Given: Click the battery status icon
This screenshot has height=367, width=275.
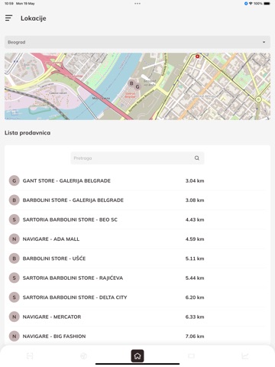Looking at the screenshot, I should pos(267,4).
